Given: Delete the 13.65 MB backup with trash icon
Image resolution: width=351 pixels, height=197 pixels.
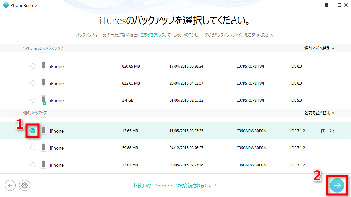Looking at the screenshot, I should click(x=323, y=131).
